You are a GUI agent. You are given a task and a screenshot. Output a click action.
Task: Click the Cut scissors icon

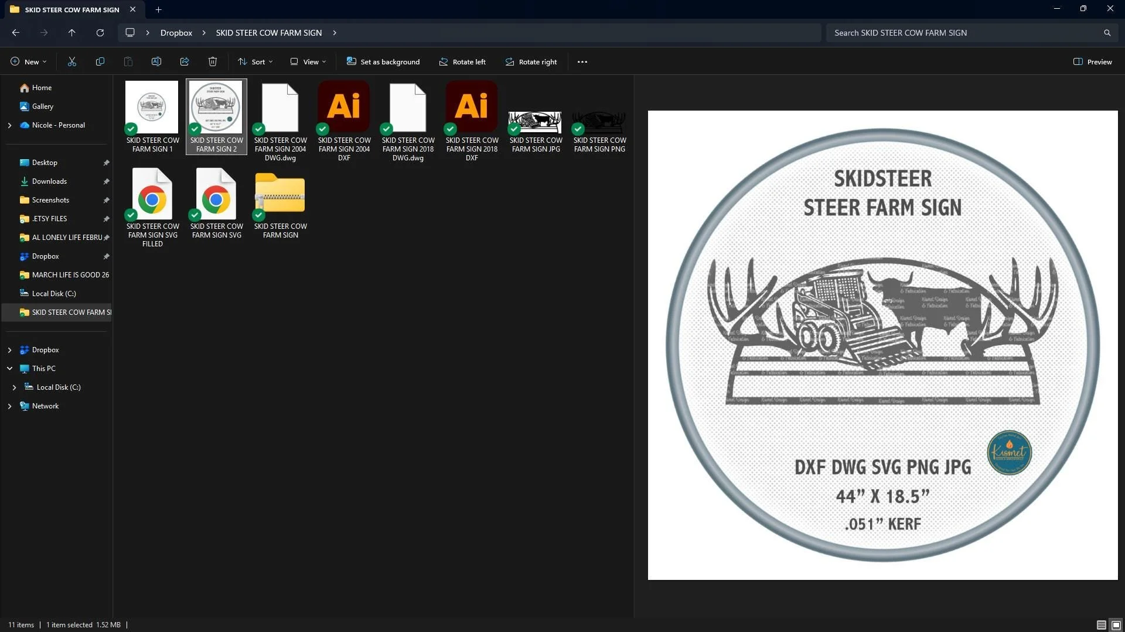(x=72, y=61)
